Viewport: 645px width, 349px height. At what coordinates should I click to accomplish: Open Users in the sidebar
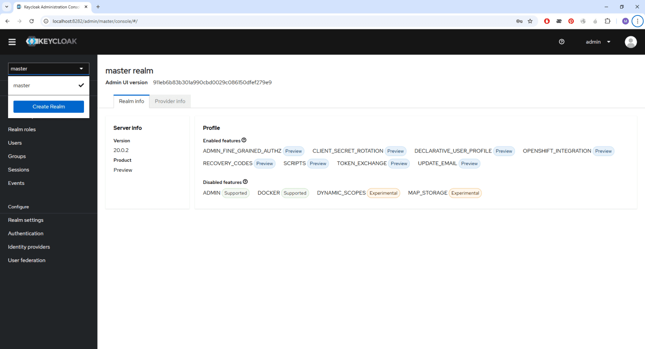pos(15,143)
